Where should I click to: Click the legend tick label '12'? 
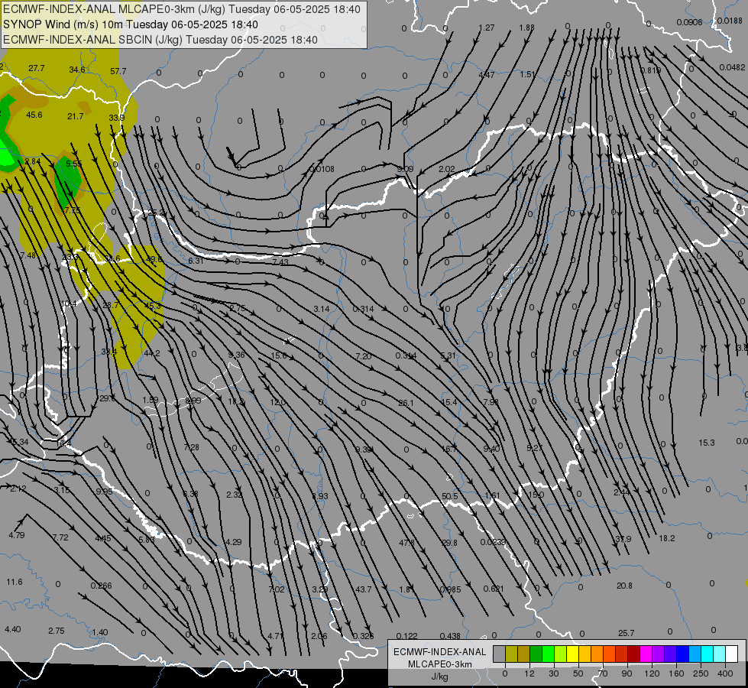(x=529, y=673)
